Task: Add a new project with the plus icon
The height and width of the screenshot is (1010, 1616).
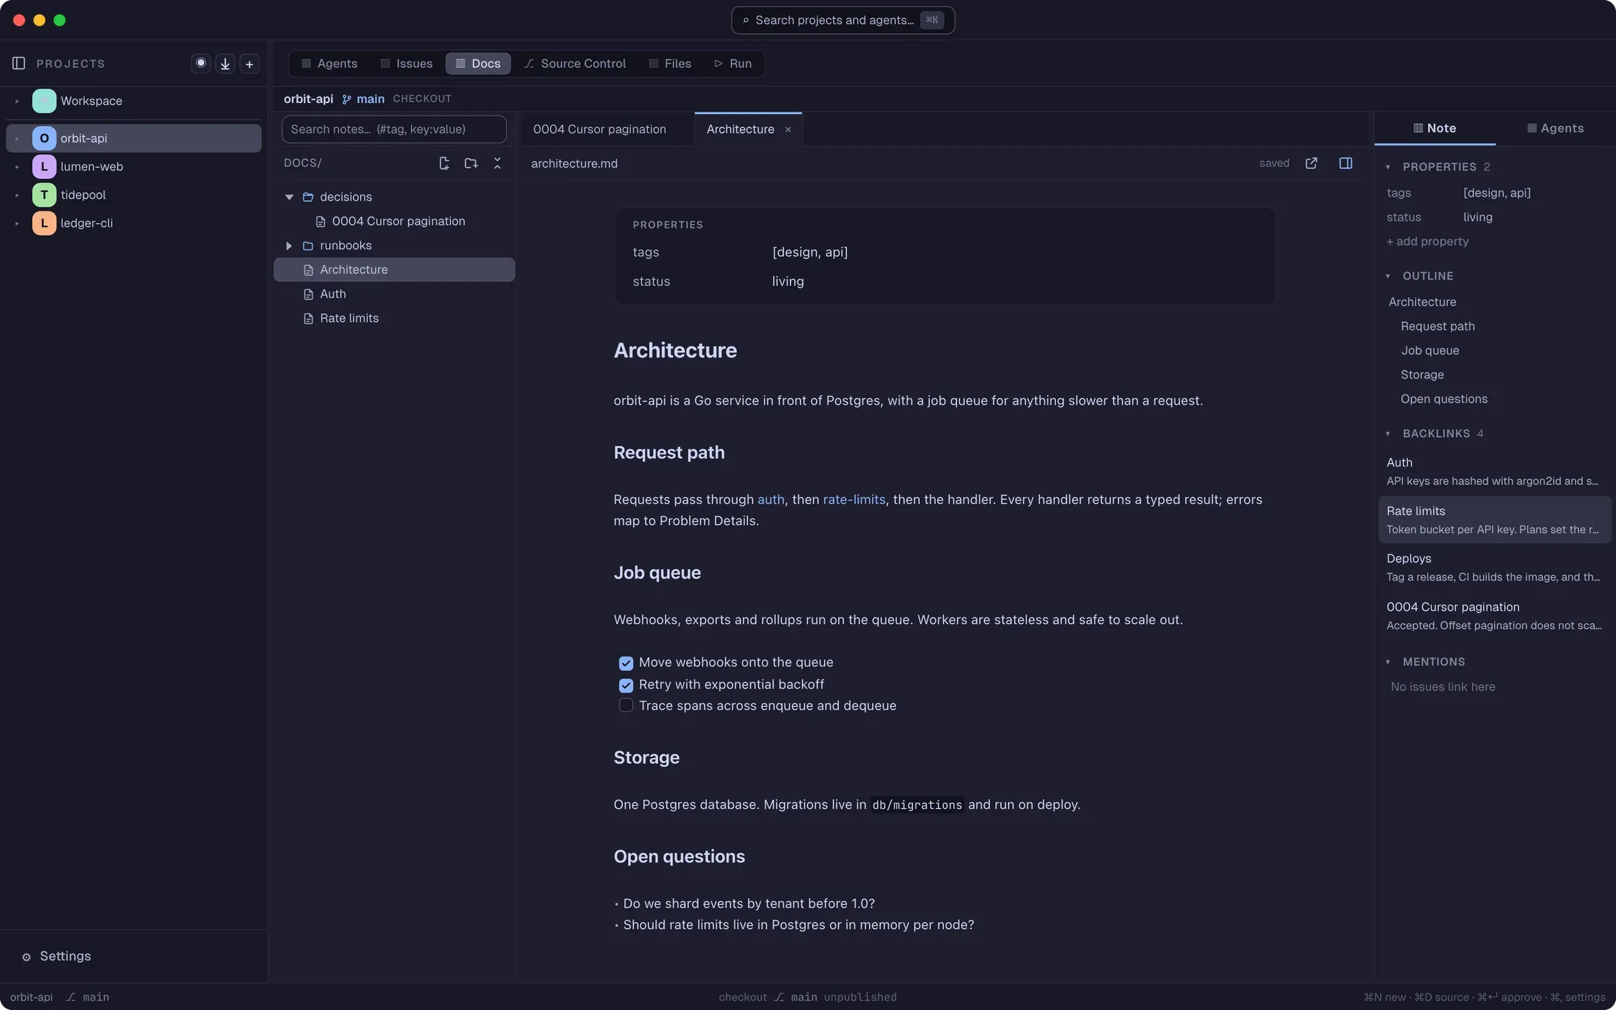Action: coord(249,63)
